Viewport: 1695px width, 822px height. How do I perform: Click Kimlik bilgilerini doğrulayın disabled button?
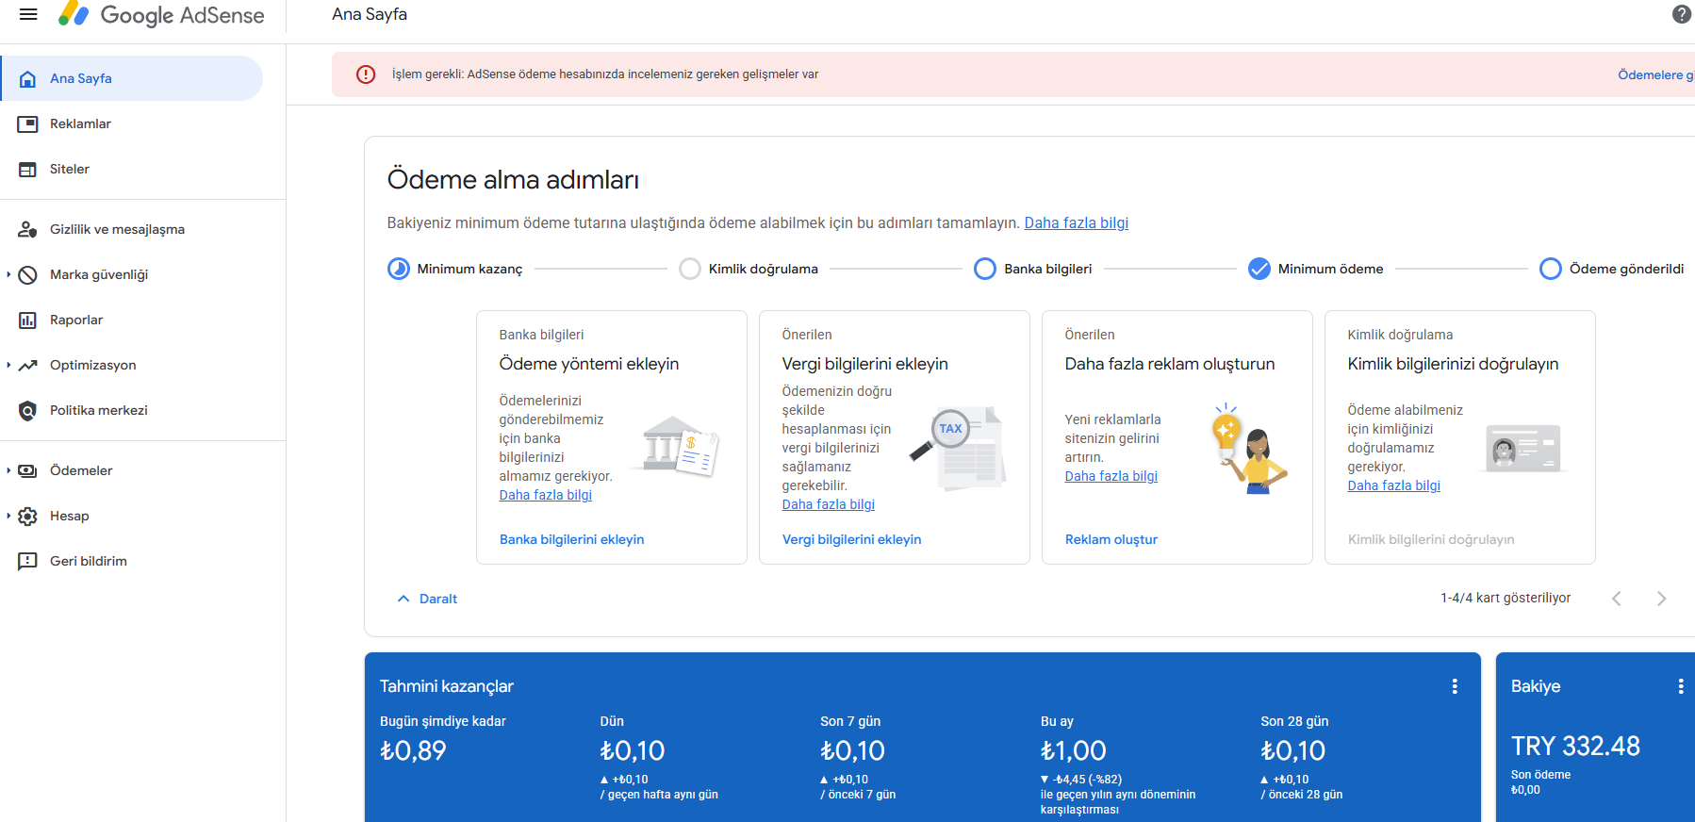1431,539
